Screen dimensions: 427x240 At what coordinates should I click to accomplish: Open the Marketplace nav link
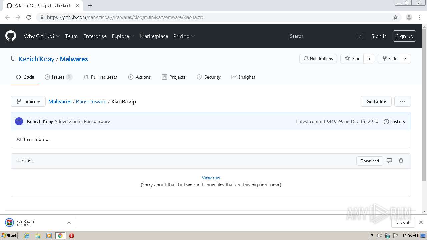click(154, 36)
